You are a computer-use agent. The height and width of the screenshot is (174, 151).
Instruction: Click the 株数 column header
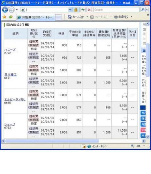click(x=61, y=33)
